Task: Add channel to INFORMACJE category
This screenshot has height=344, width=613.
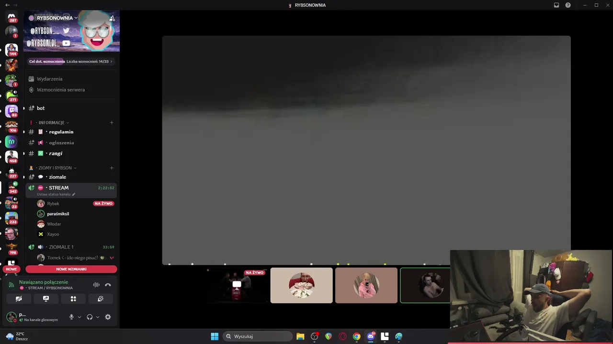Action: click(112, 123)
